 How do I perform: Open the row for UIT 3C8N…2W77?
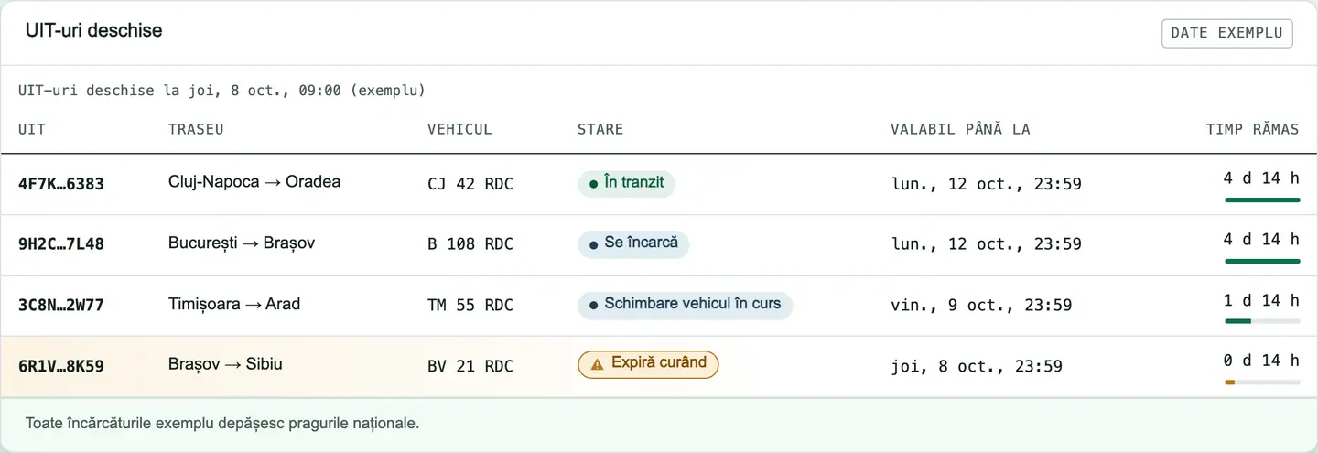pyautogui.click(x=659, y=306)
